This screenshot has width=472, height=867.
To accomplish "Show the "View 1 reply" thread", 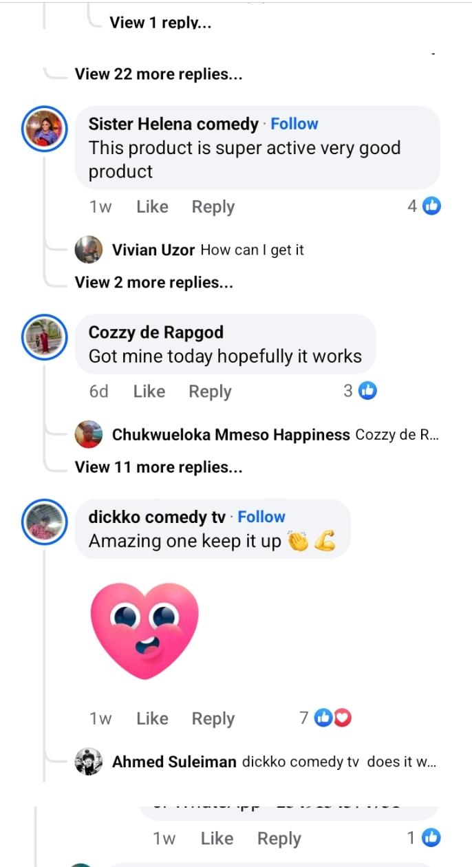I will pyautogui.click(x=160, y=22).
